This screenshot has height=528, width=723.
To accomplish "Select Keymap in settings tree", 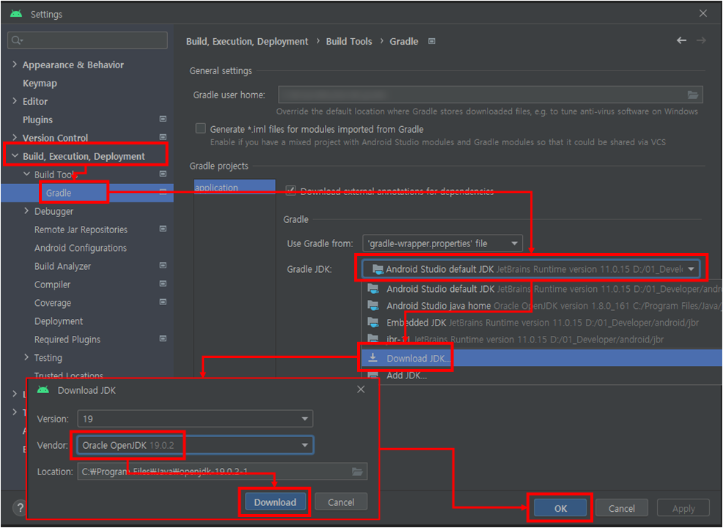I will pyautogui.click(x=40, y=83).
